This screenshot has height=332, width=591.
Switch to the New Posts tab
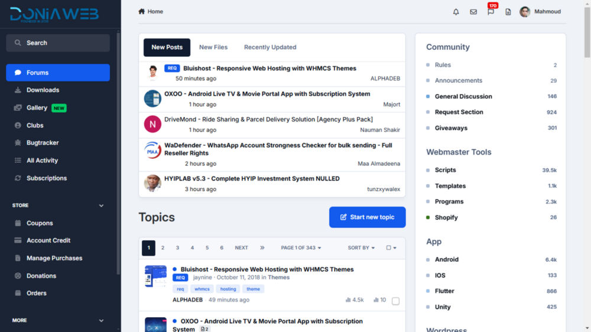167,47
